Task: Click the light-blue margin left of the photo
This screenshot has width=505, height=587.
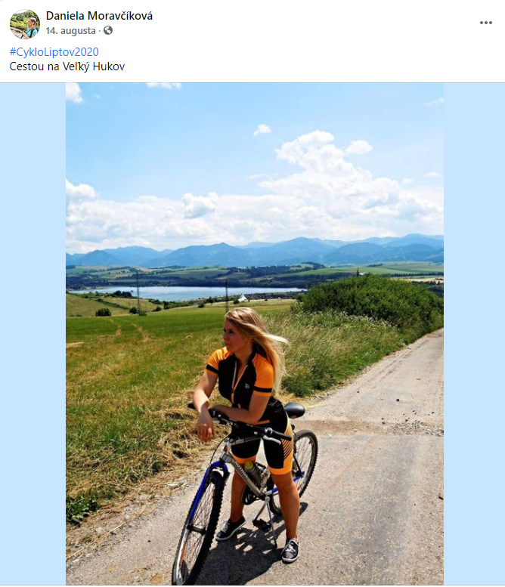Action: (x=33, y=333)
